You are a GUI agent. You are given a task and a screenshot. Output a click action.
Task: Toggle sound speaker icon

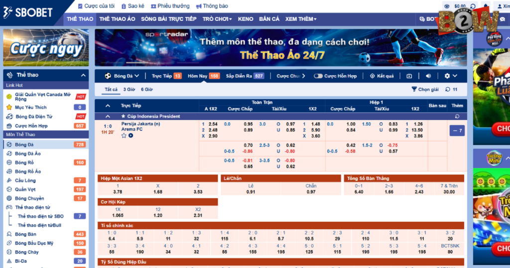(x=428, y=76)
